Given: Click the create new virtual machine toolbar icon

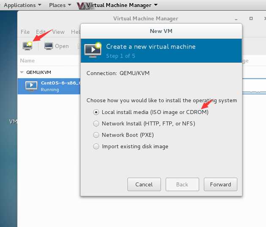Looking at the screenshot, I should point(27,46).
